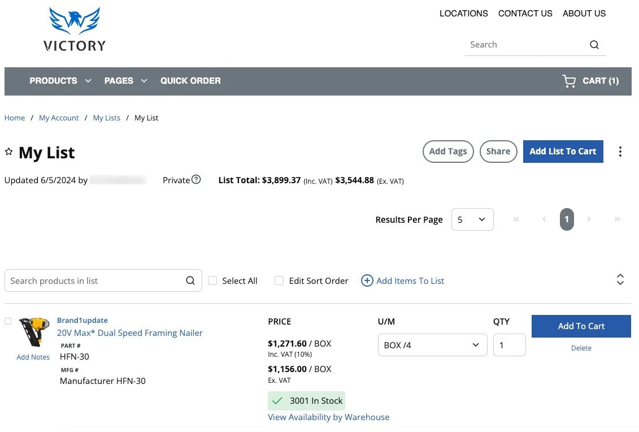Check the Select All checkbox
The width and height of the screenshot is (639, 432).
pos(212,280)
